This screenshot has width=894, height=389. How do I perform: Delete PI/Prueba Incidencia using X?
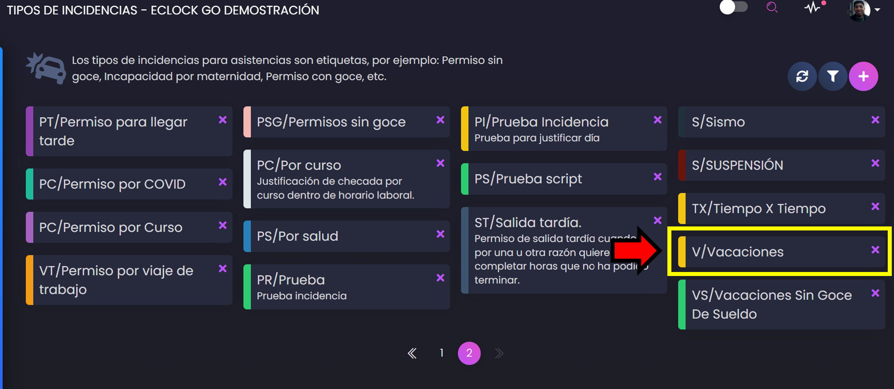point(658,120)
